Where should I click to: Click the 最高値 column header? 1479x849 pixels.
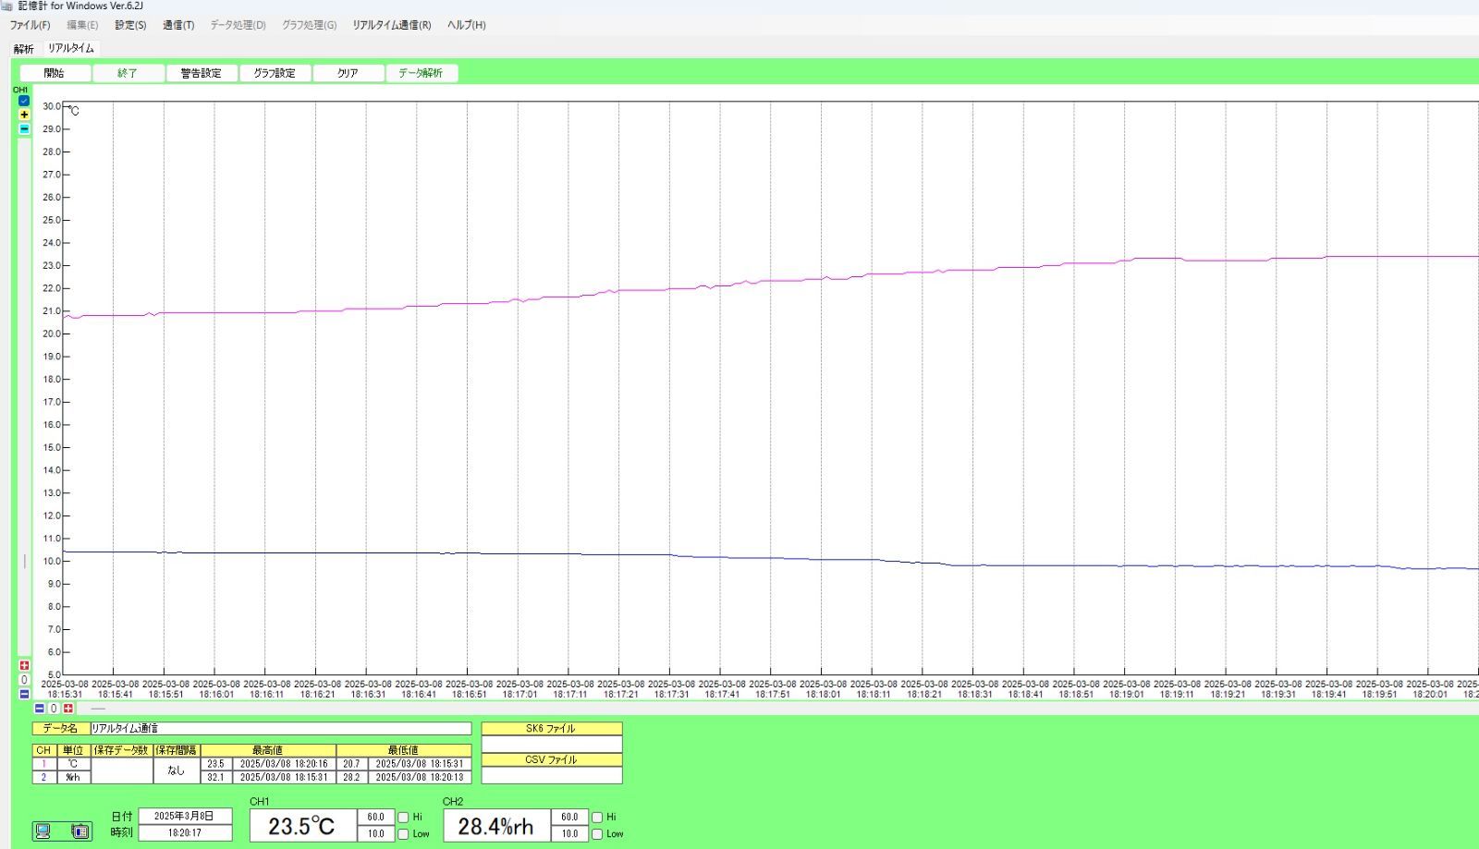268,751
